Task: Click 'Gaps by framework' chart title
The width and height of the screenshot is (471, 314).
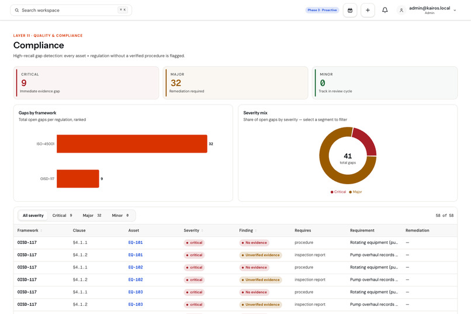Action: (37, 113)
